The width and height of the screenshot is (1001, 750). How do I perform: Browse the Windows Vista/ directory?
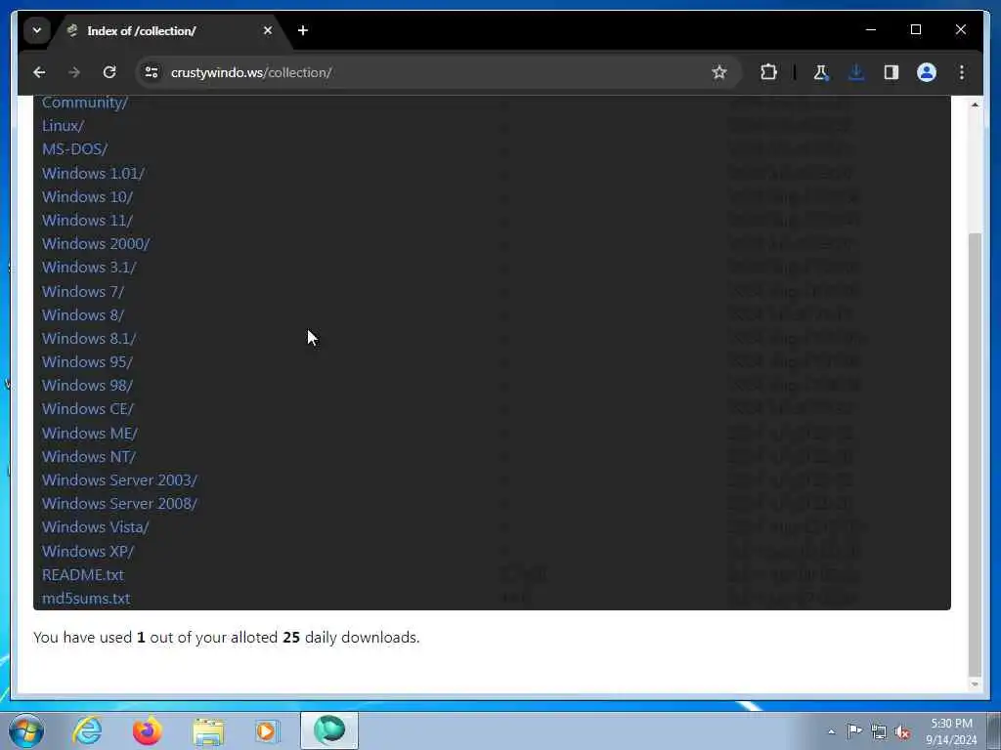95,527
